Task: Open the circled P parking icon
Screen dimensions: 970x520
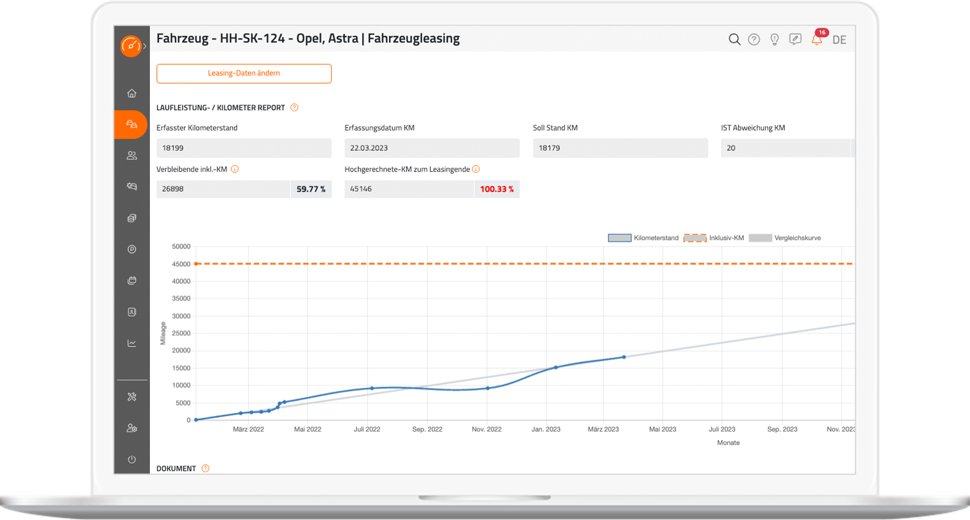Action: point(131,249)
